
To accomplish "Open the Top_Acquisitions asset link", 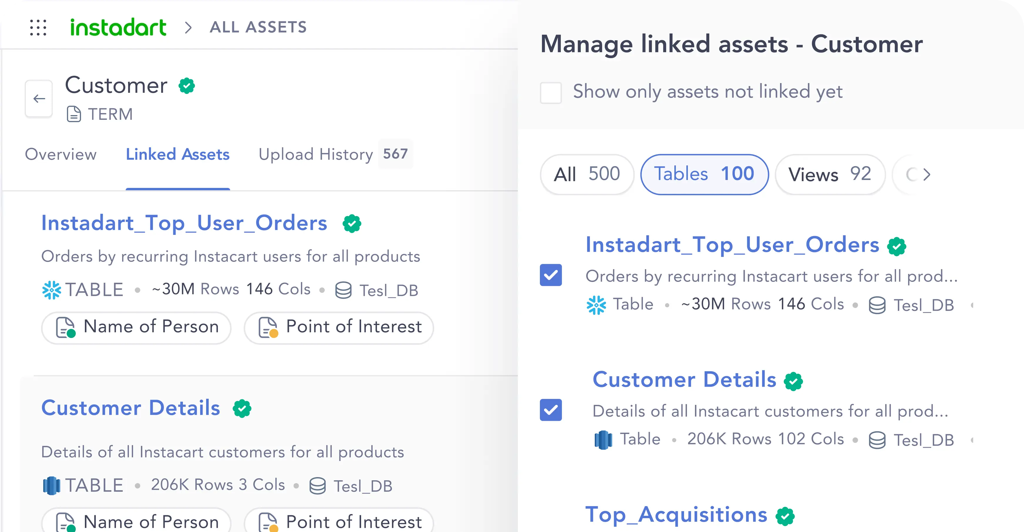I will (x=676, y=514).
